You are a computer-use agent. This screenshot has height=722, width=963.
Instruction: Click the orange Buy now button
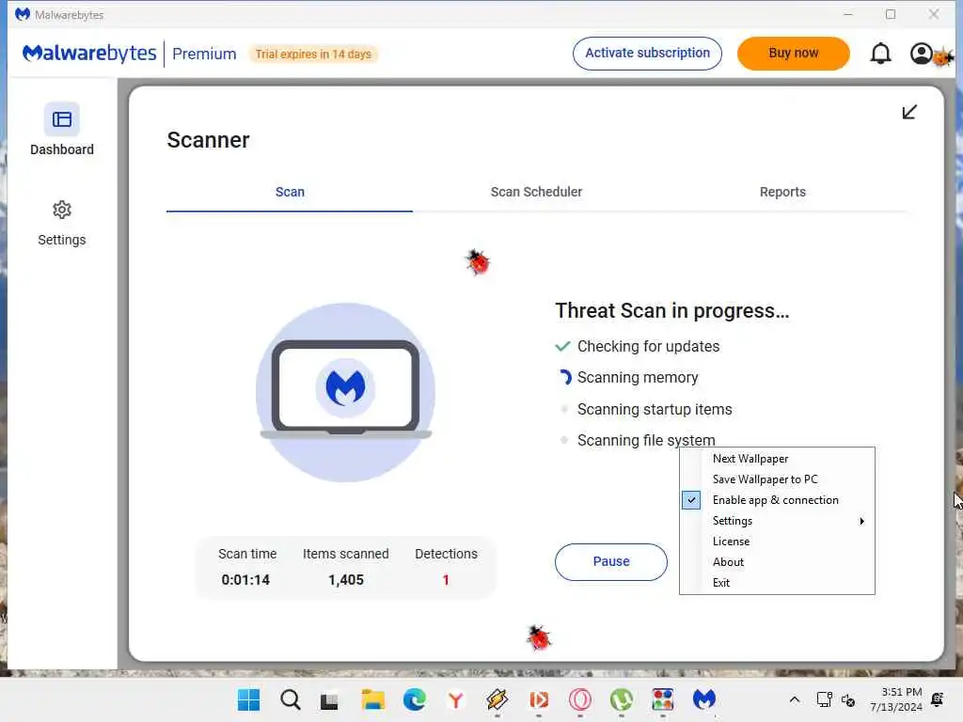coord(793,54)
